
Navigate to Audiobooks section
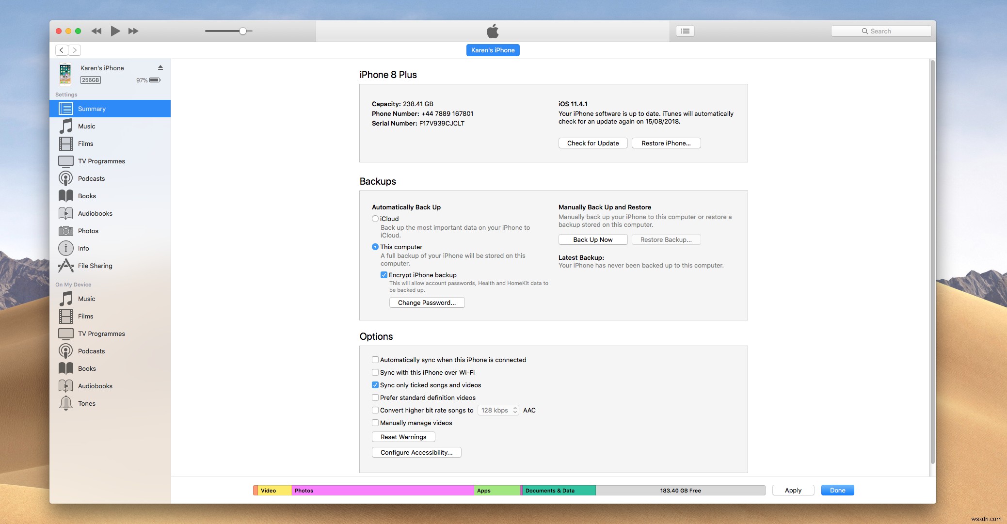click(95, 212)
